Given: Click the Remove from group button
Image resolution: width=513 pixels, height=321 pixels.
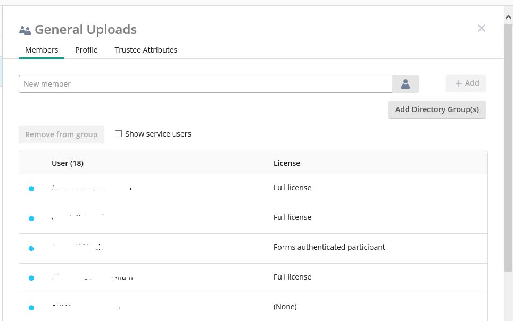Looking at the screenshot, I should tap(61, 134).
